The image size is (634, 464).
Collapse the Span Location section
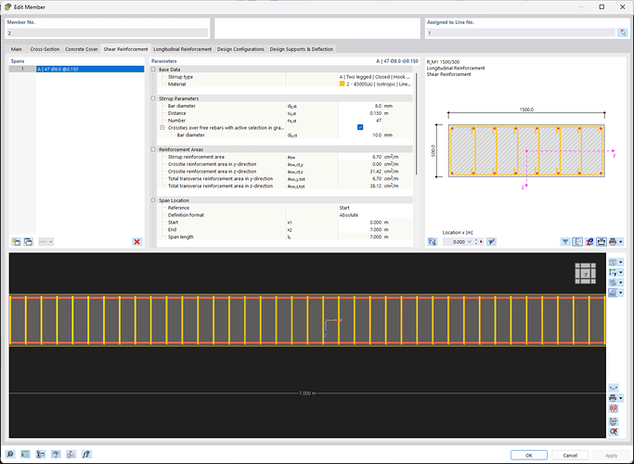153,200
